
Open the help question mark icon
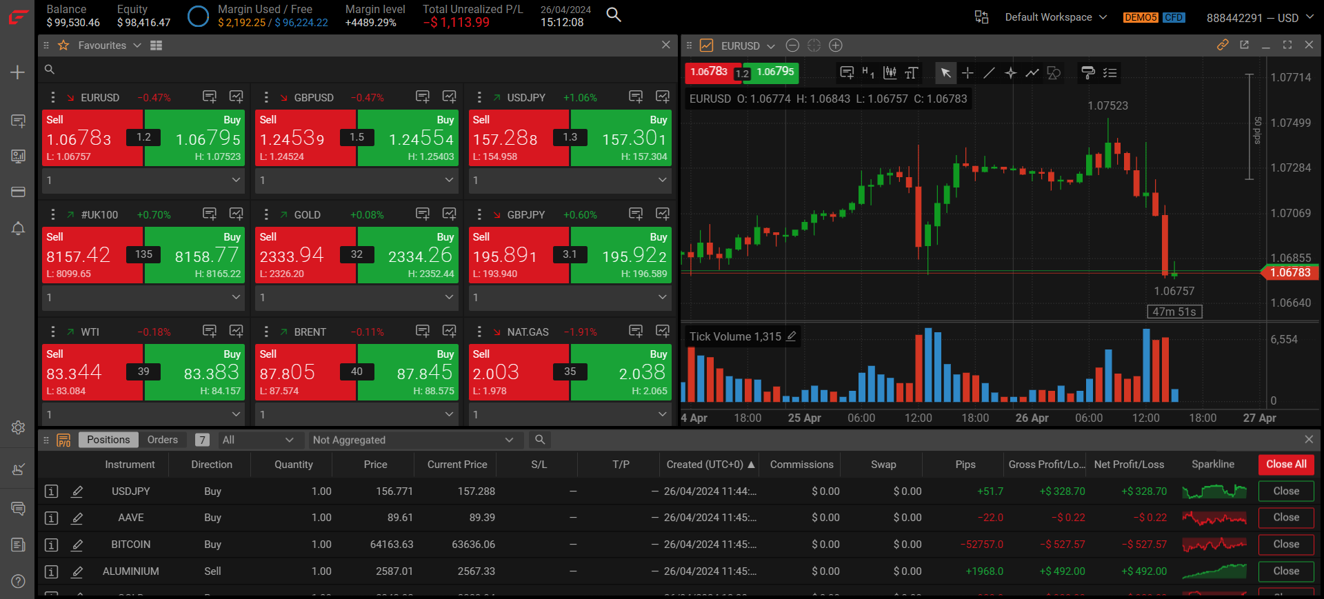coord(19,581)
